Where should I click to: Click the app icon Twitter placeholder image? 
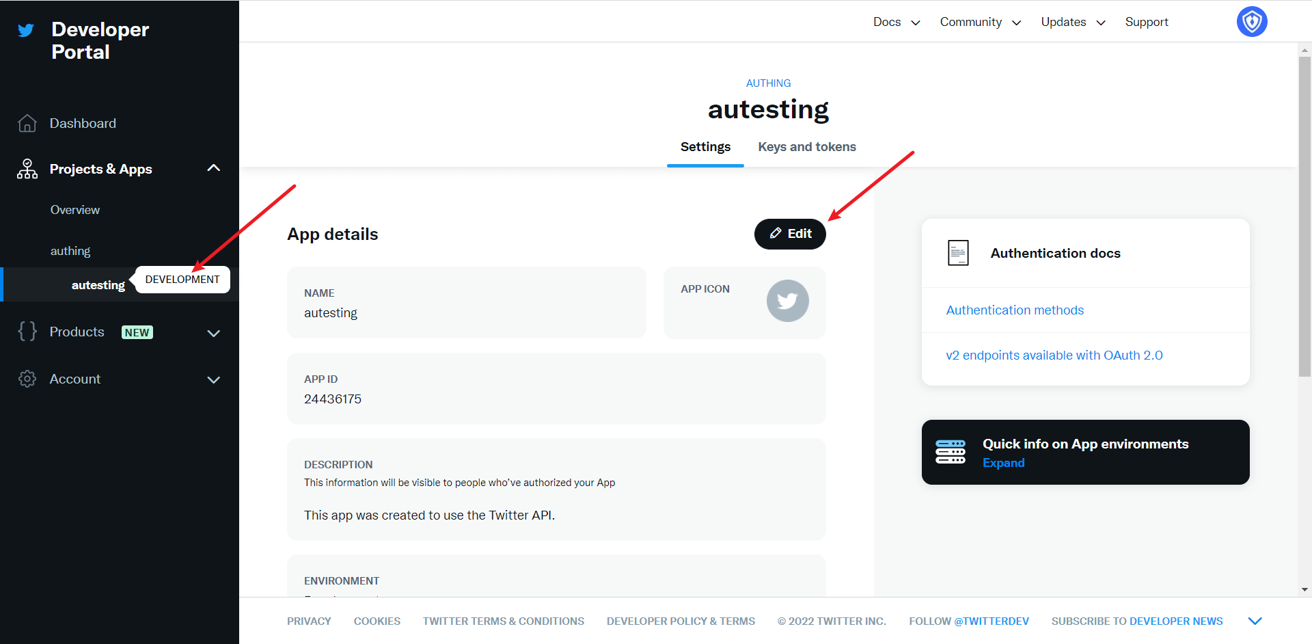(x=787, y=301)
